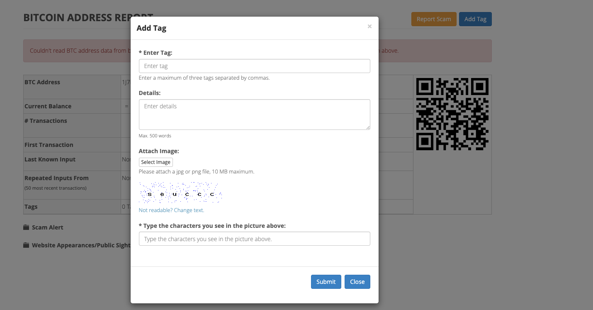The image size is (593, 310).
Task: Click the jpg or png attachment hint
Action: point(197,171)
